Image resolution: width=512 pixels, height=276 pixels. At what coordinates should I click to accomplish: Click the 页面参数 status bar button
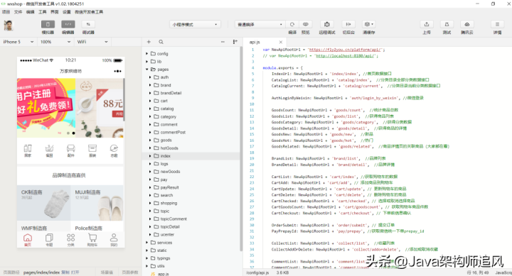130,272
